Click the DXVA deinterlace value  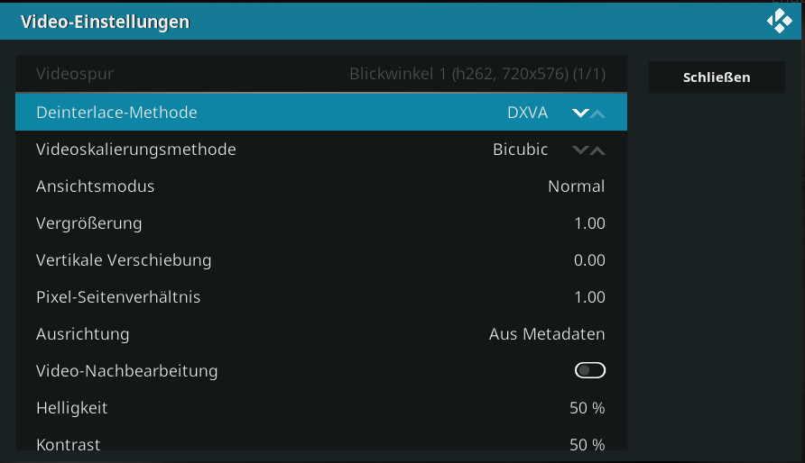pos(527,113)
